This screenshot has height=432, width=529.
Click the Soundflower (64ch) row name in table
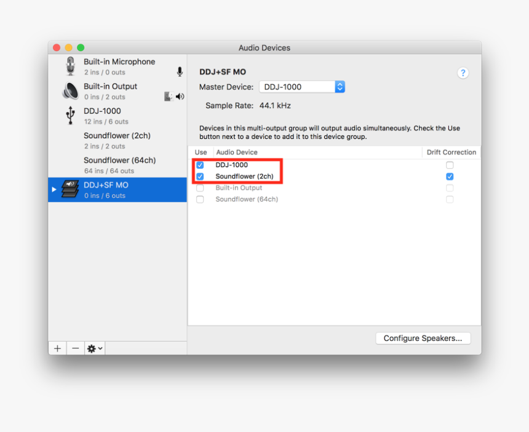pyautogui.click(x=247, y=199)
